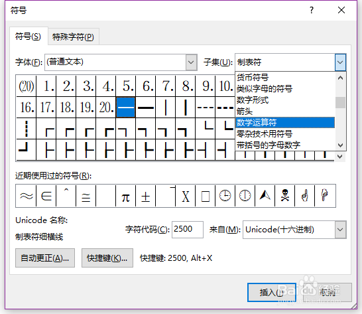The height and width of the screenshot is (314, 362).
Task: Pick the skull and crossbones symbol
Action: point(285,196)
